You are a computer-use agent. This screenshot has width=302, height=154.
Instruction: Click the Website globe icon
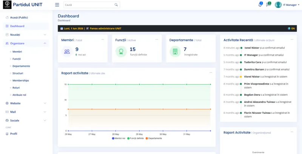[x=7, y=103]
